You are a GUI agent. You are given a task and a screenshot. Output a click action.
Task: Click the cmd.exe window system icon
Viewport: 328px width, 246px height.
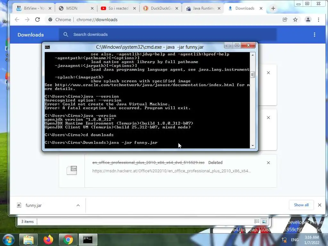tap(47, 47)
